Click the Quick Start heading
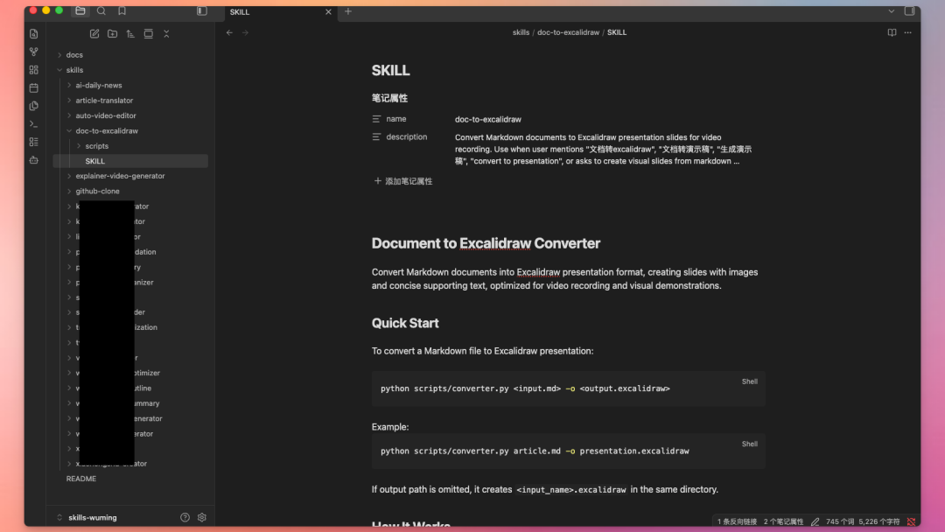Screen dimensions: 945x532 pos(405,324)
